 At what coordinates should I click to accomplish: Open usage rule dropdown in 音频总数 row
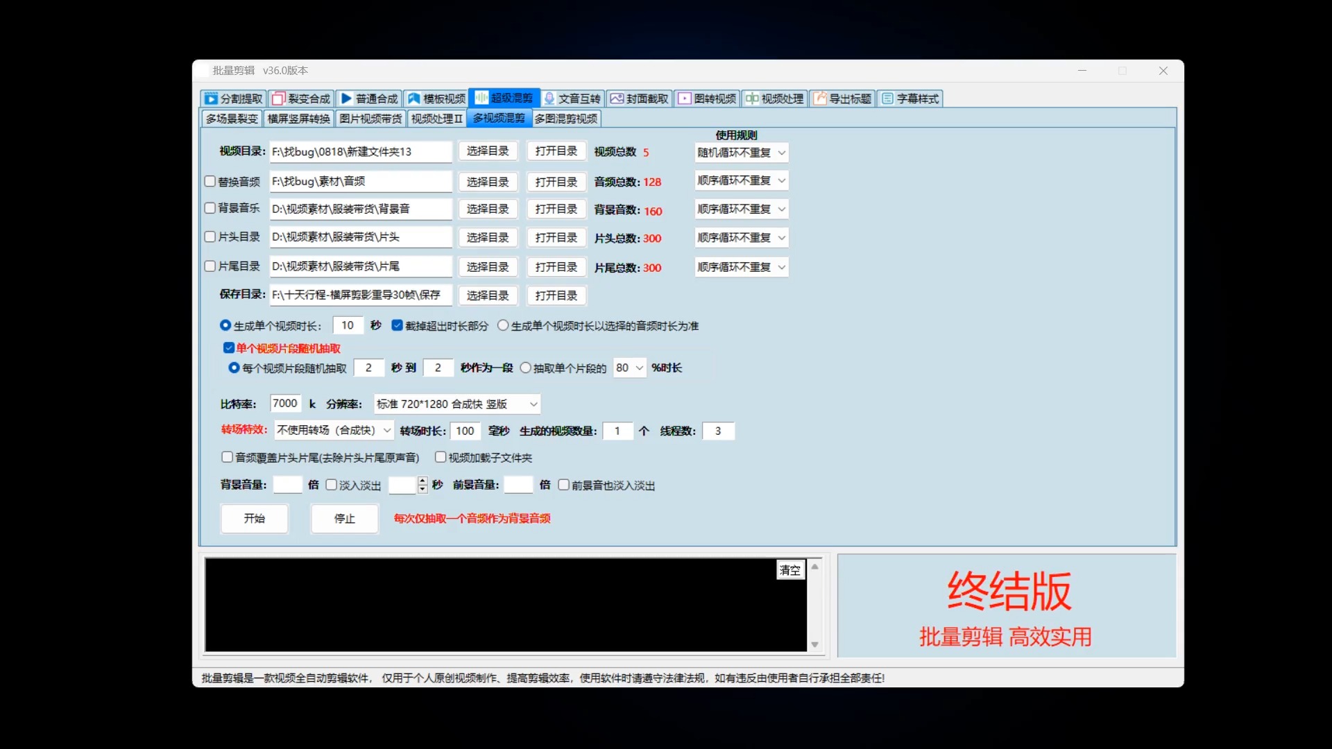pyautogui.click(x=742, y=180)
